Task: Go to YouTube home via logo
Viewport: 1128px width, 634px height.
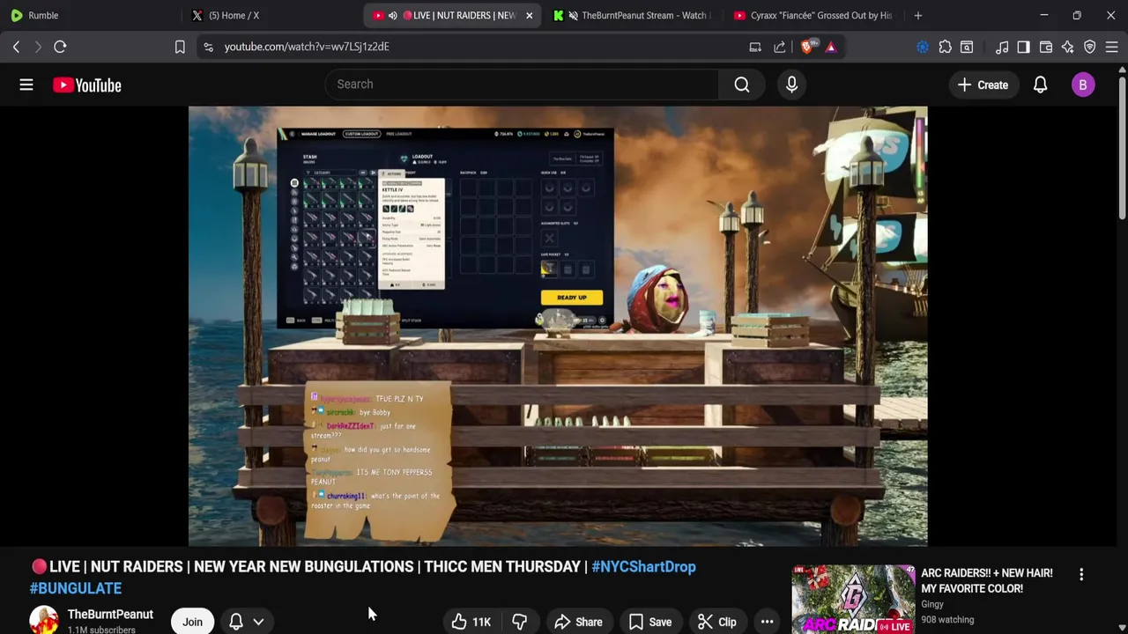Action: pos(86,85)
